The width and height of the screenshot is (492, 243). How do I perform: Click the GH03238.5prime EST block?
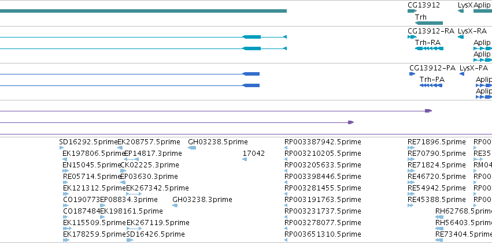[x=192, y=148]
